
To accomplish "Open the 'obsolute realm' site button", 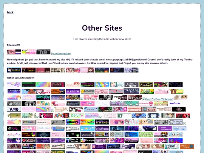I will pyautogui.click(x=131, y=91).
